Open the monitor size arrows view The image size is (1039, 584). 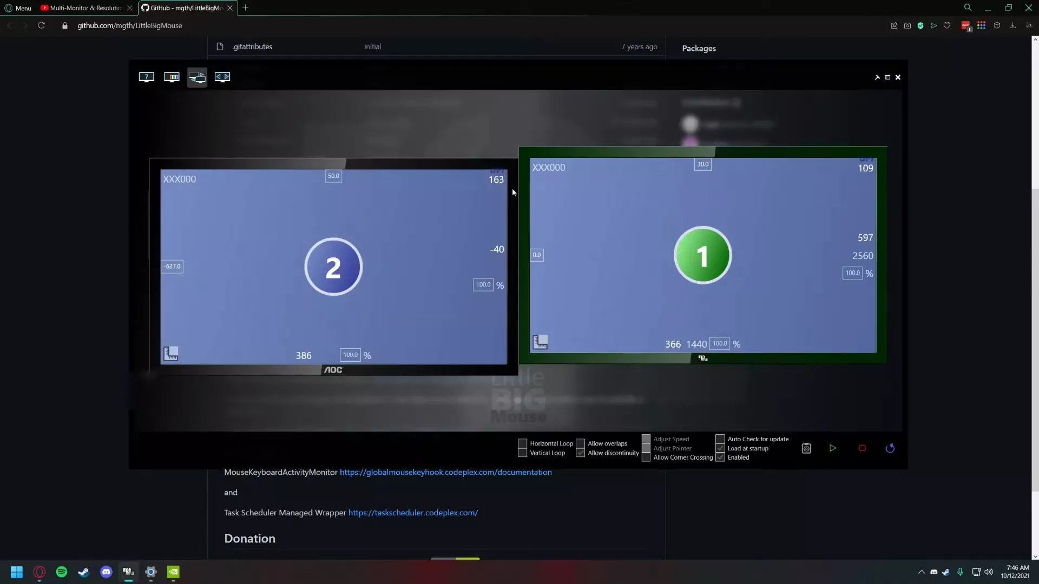(222, 77)
